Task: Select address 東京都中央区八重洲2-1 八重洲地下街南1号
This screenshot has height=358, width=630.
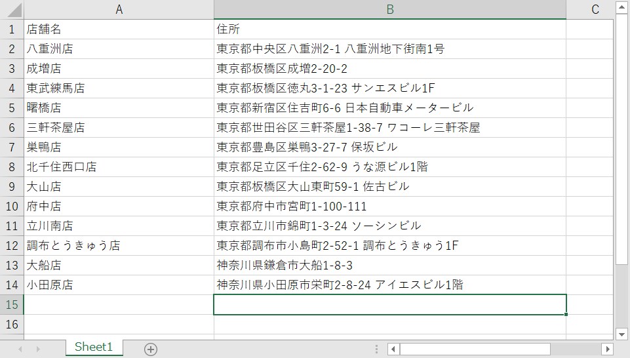Action: 389,49
